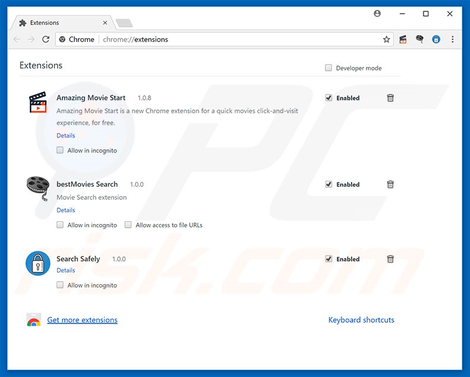The image size is (470, 377).
Task: Allow Amazing Movie Start in incognito
Action: tap(60, 150)
